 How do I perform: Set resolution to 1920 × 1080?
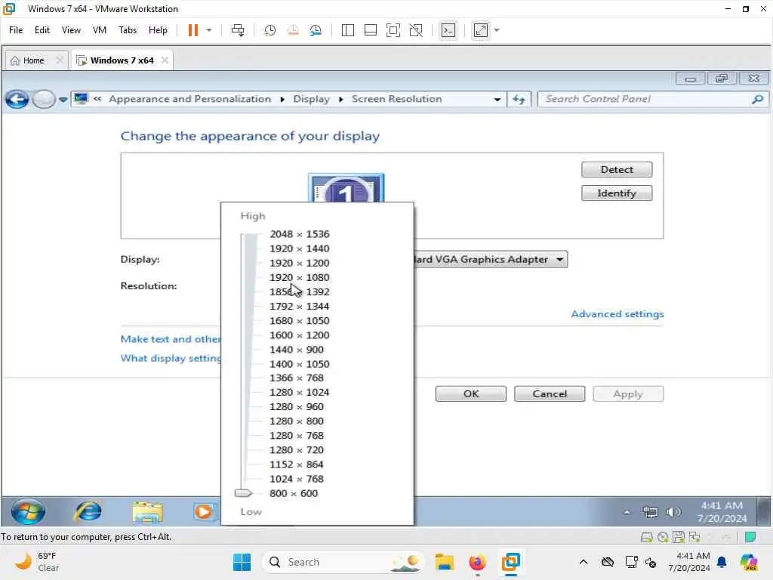click(x=299, y=277)
